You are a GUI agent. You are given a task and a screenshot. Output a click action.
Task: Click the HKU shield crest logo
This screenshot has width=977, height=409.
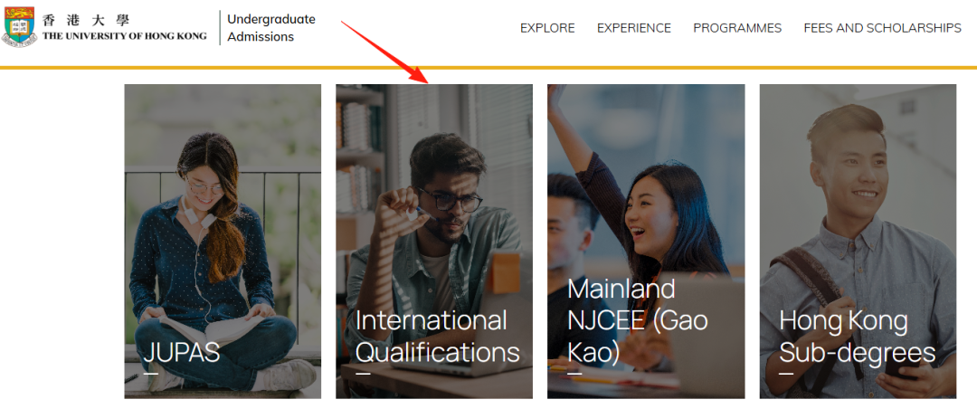click(21, 27)
